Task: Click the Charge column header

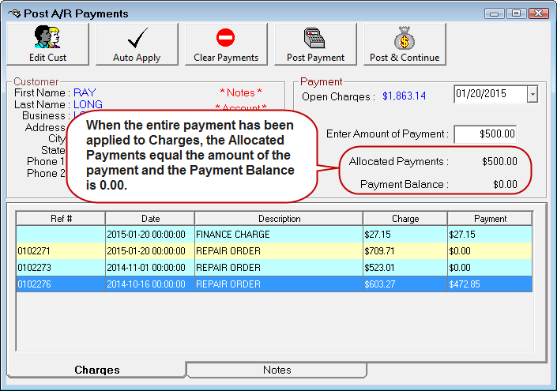Action: click(405, 219)
